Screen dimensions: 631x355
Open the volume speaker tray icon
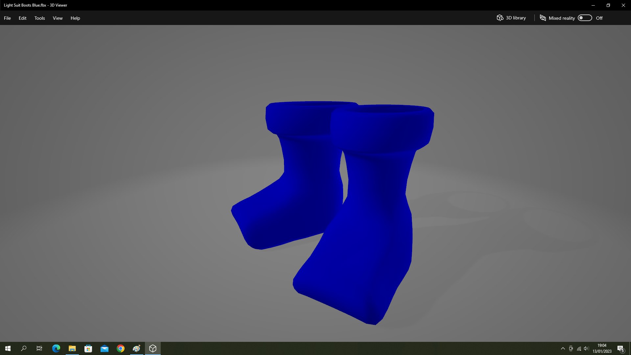pos(587,348)
